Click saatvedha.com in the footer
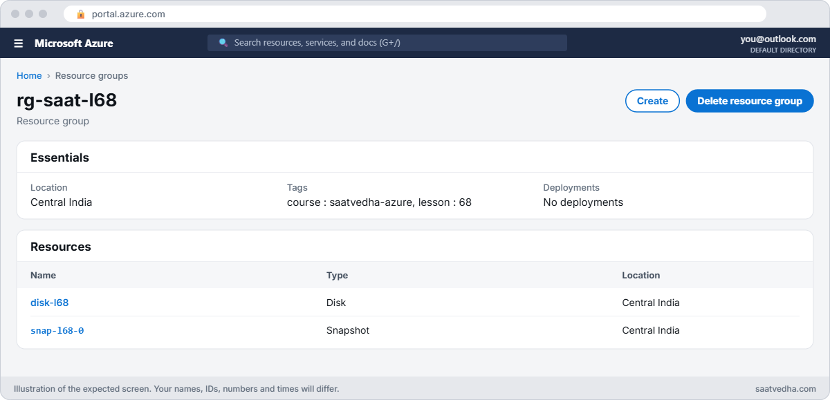 (786, 389)
